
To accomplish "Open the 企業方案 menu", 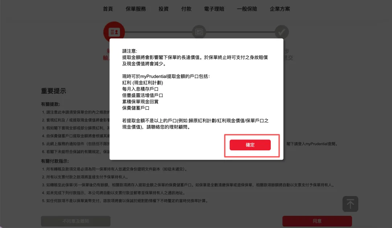I will click(x=280, y=9).
